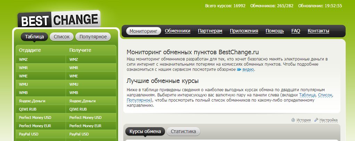Select WMZ in the Получите column
The image size is (355, 141).
[x=91, y=59]
